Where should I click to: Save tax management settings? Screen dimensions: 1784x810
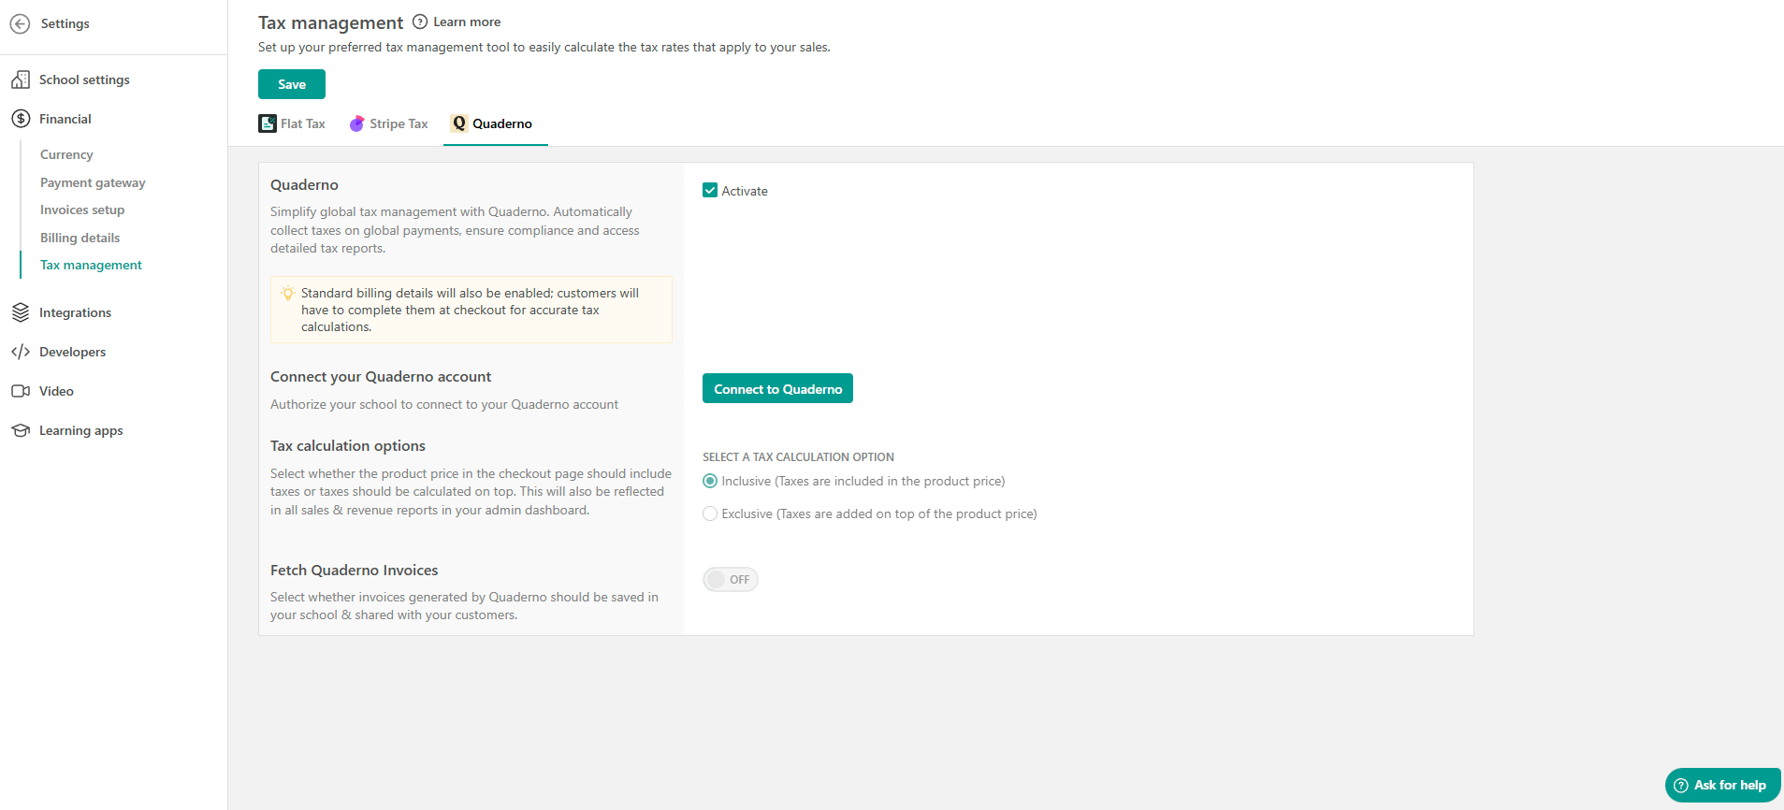[292, 84]
